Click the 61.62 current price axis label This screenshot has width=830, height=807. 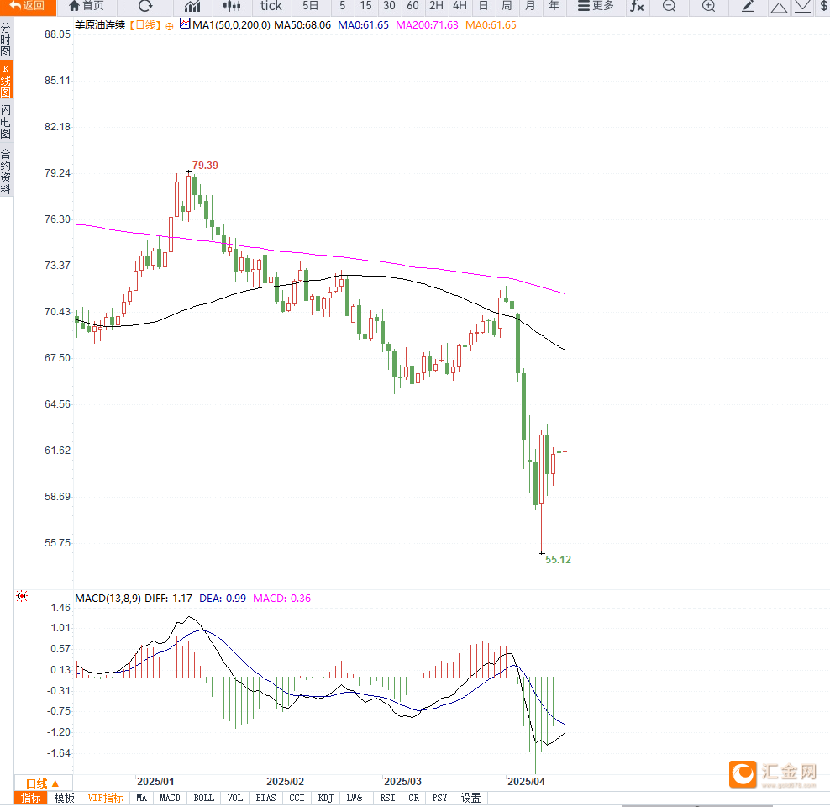pos(57,451)
